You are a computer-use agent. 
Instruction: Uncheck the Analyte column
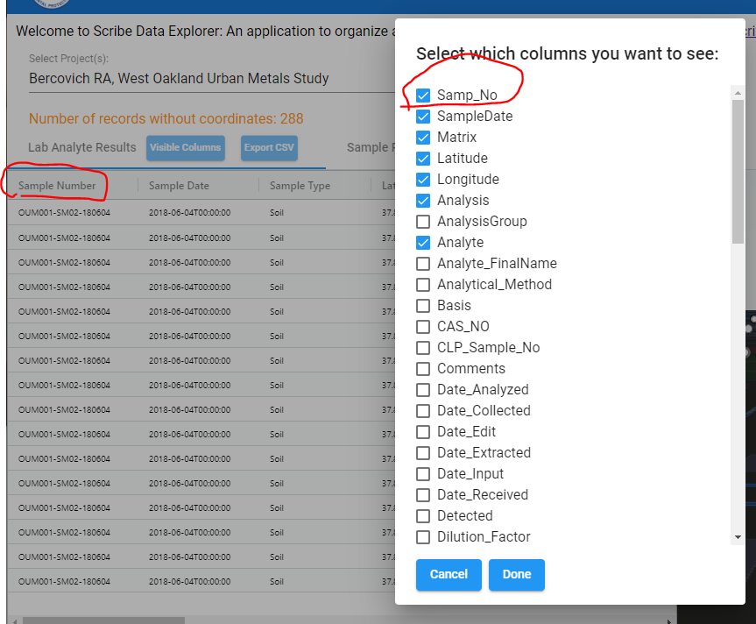point(424,242)
